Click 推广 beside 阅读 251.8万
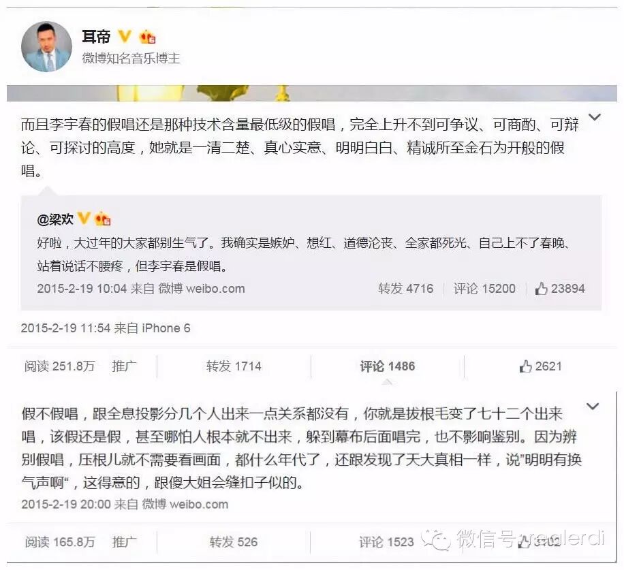Viewport: 624px width, 570px height. point(124,366)
